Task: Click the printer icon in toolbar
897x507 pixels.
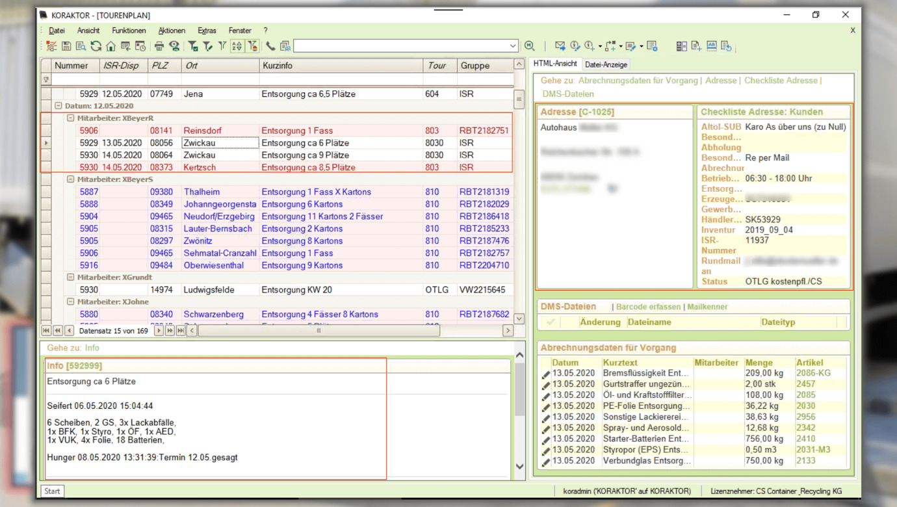Action: pyautogui.click(x=159, y=46)
